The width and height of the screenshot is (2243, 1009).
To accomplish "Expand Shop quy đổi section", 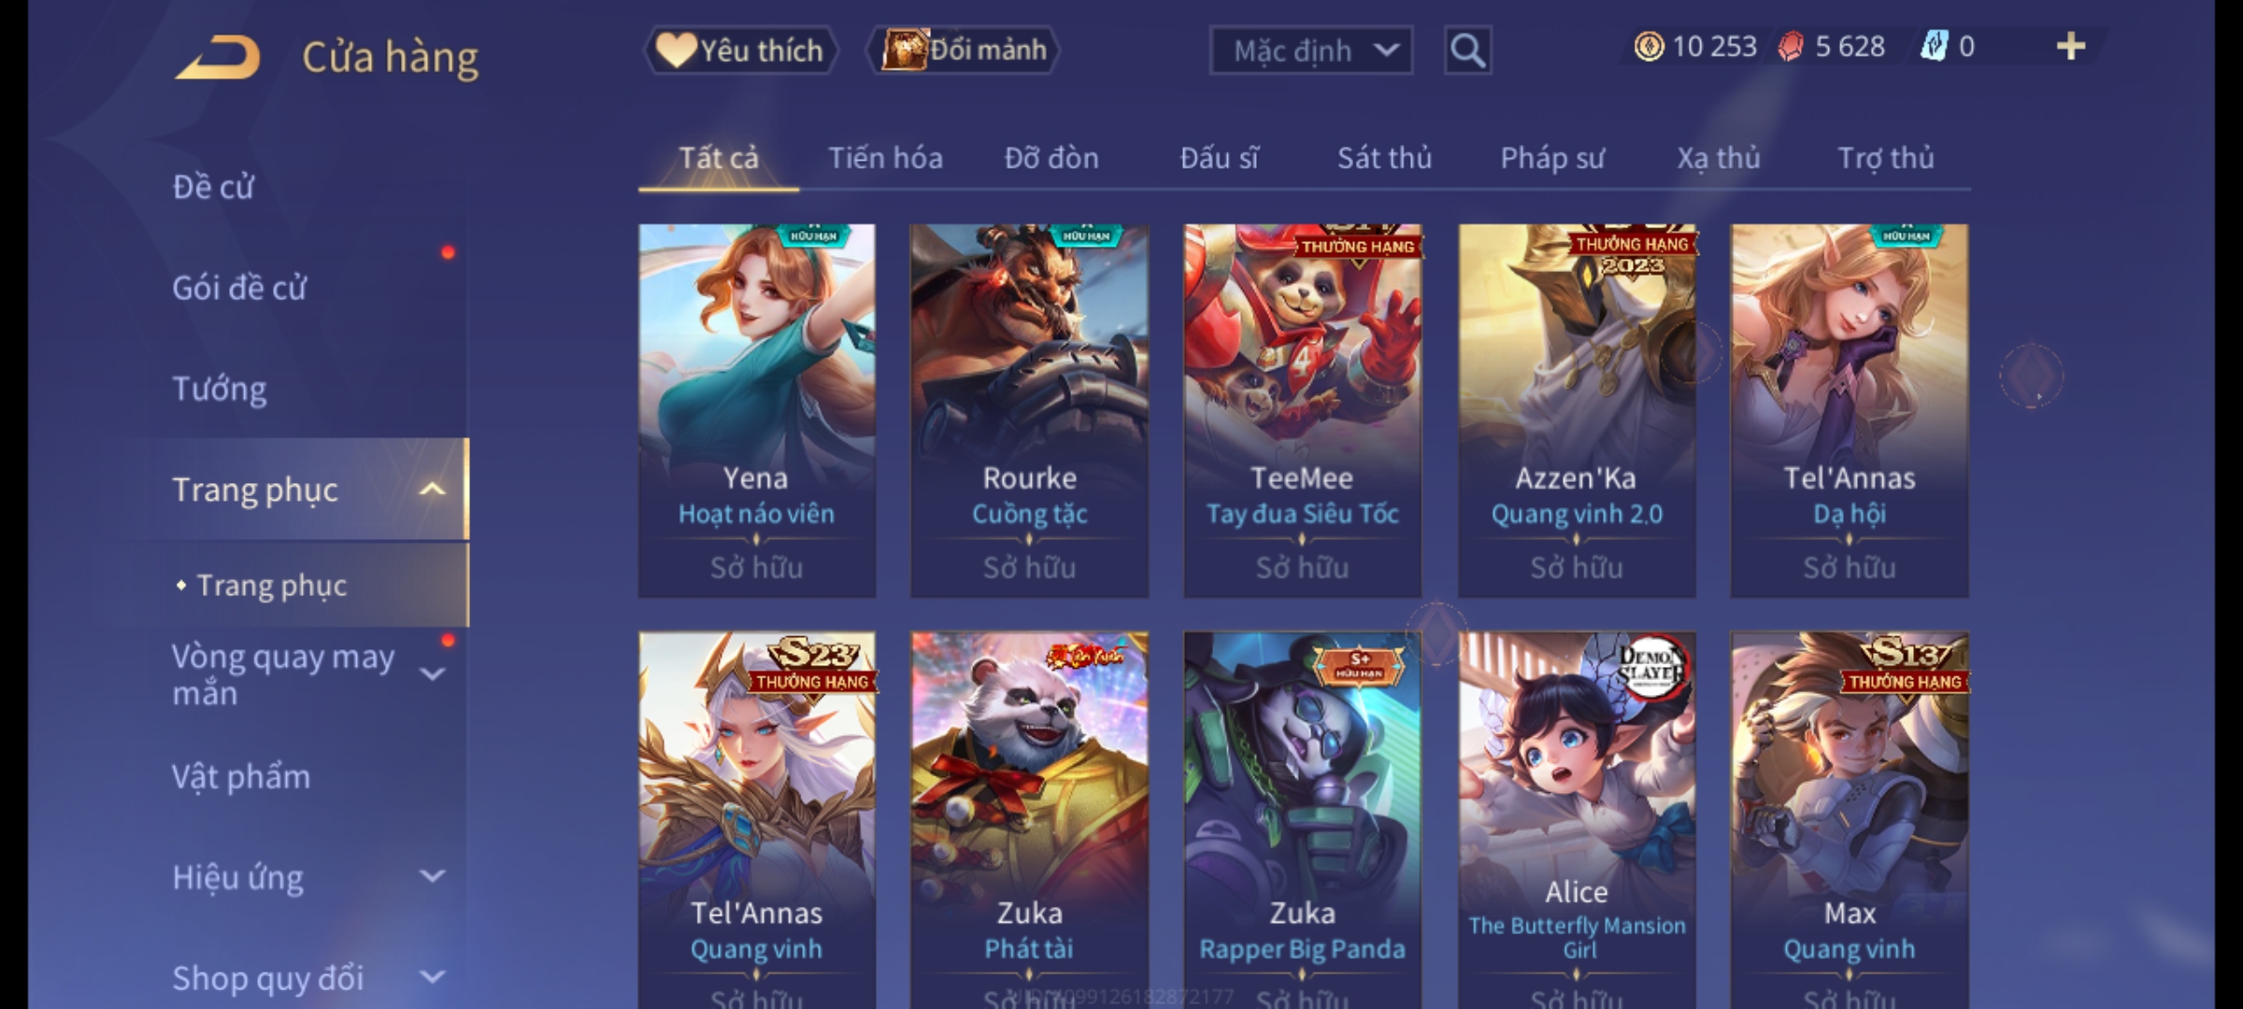I will coord(432,977).
